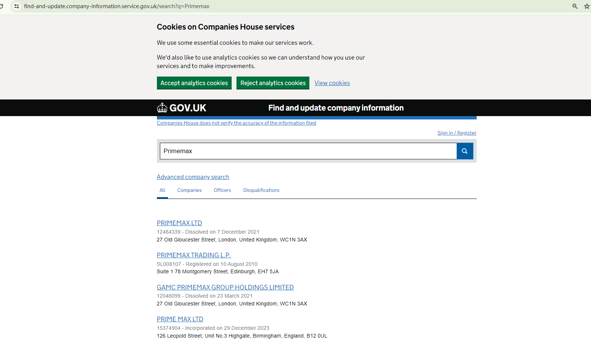Click the Find and update company information title
The width and height of the screenshot is (591, 345).
click(336, 108)
